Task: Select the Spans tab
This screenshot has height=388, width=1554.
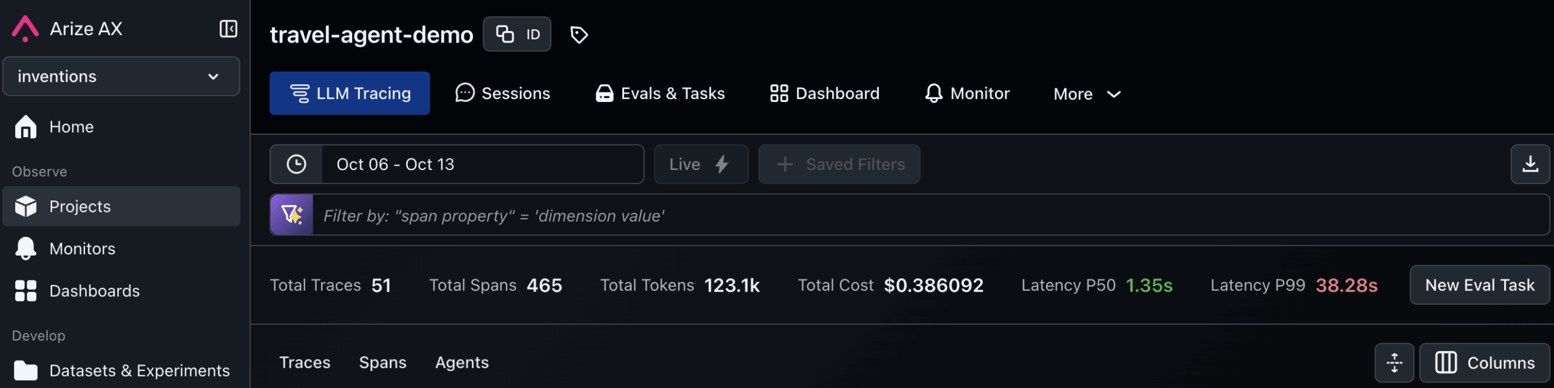Action: tap(382, 362)
